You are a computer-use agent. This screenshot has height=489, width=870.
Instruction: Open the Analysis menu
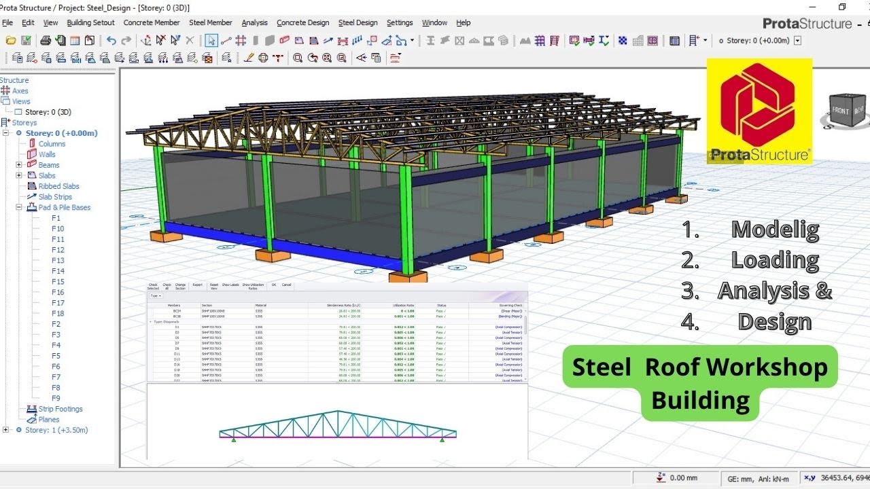coord(254,22)
